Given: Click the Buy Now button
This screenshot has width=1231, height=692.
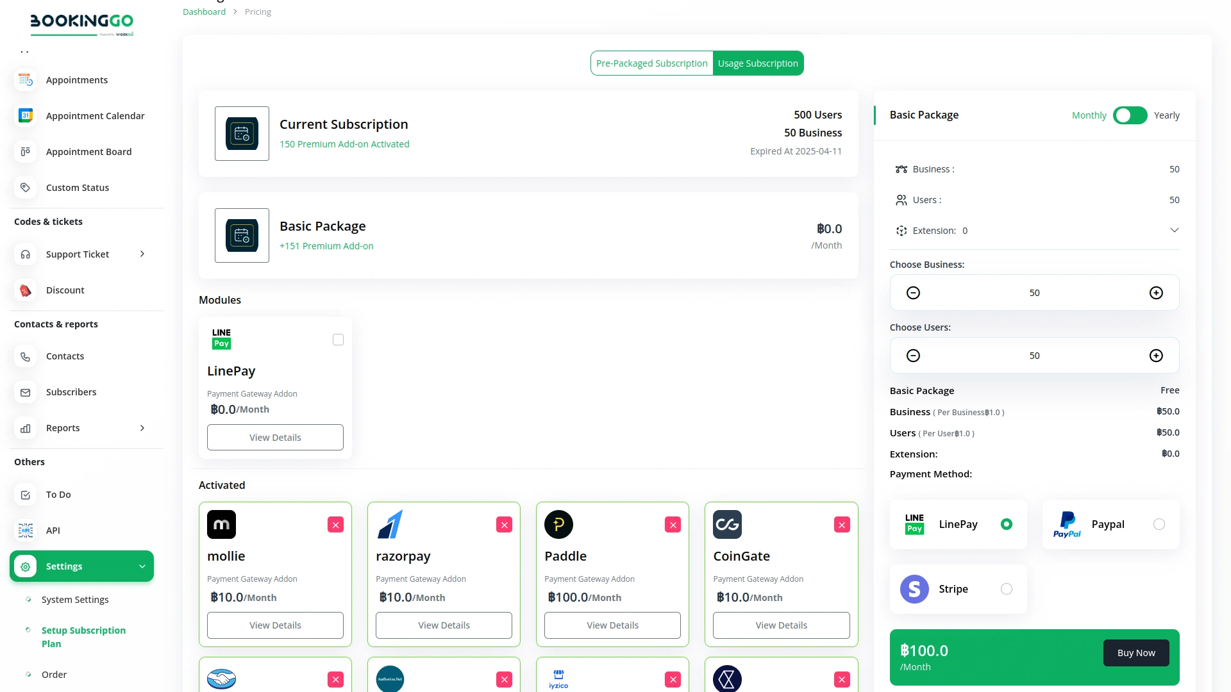Looking at the screenshot, I should [1135, 653].
